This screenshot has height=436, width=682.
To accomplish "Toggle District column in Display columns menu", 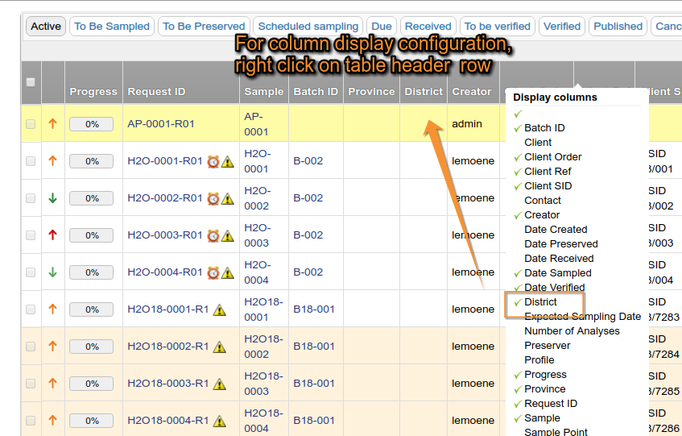I will click(540, 302).
